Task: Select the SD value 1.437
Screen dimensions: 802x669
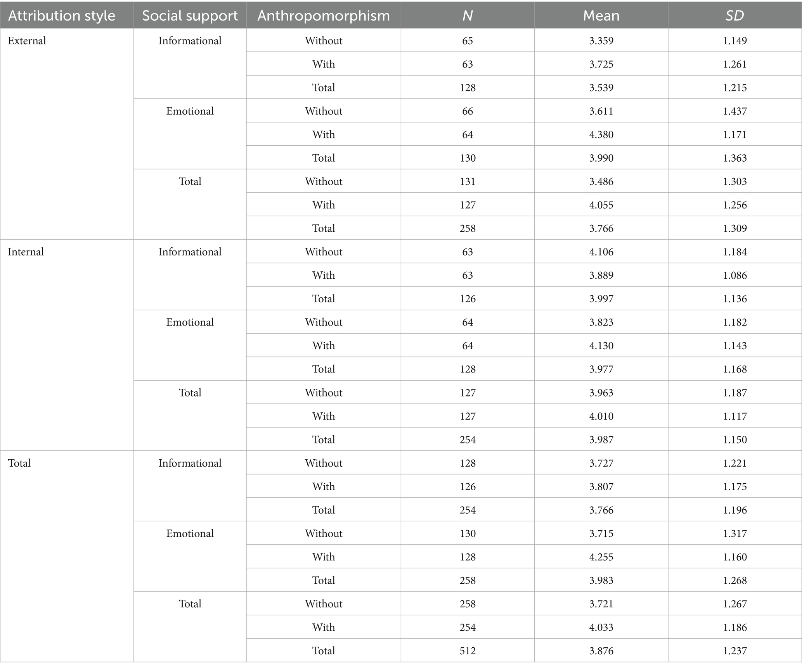Action: point(734,111)
